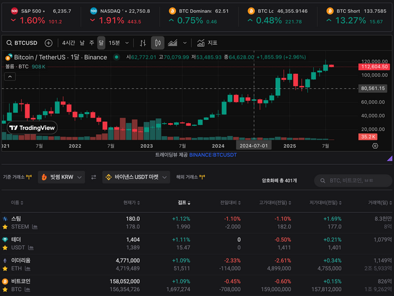Open chart settings gear icon

point(375,146)
